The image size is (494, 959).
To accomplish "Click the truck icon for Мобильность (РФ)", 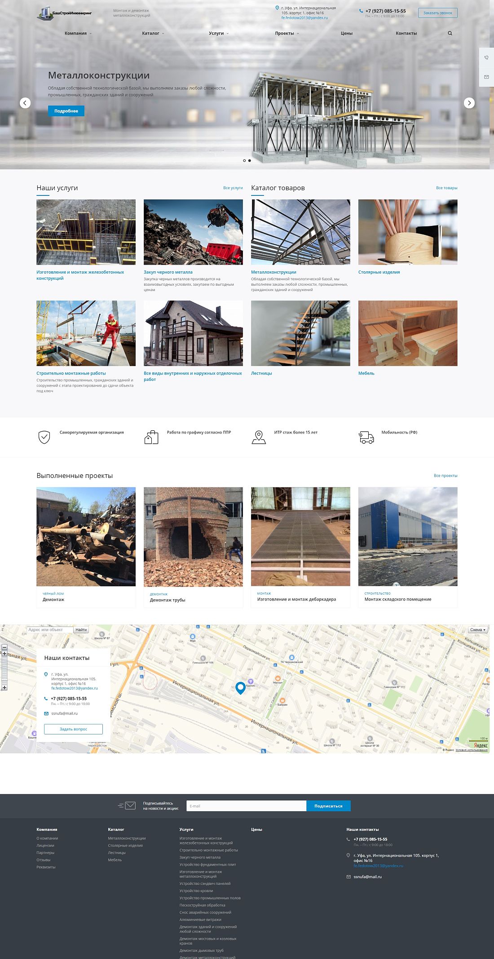I will (366, 437).
